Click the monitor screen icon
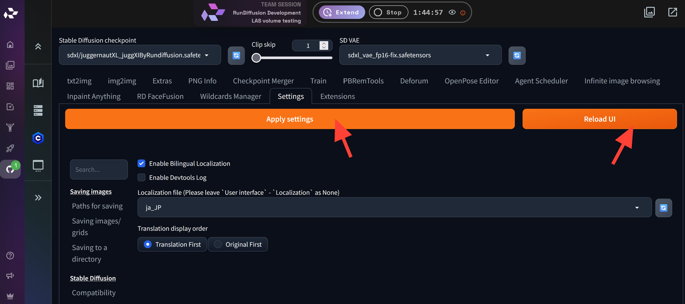This screenshot has width=685, height=304. [x=38, y=166]
